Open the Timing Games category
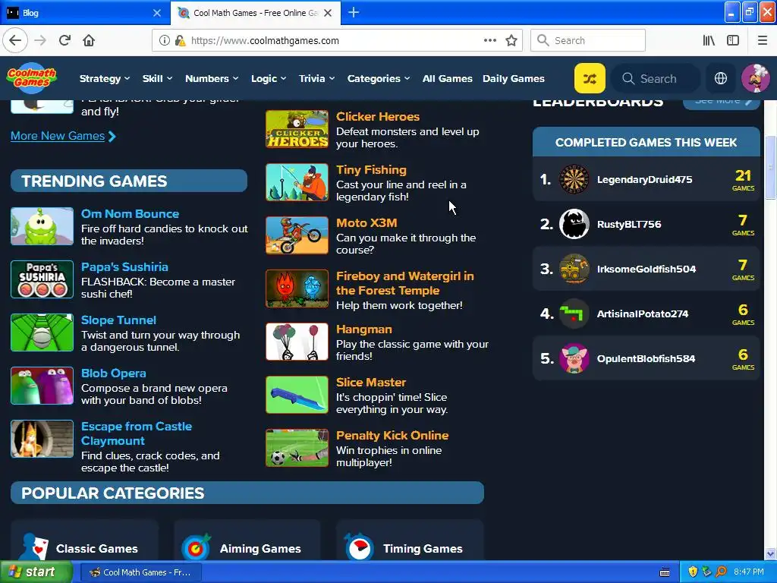The image size is (777, 583). (410, 540)
